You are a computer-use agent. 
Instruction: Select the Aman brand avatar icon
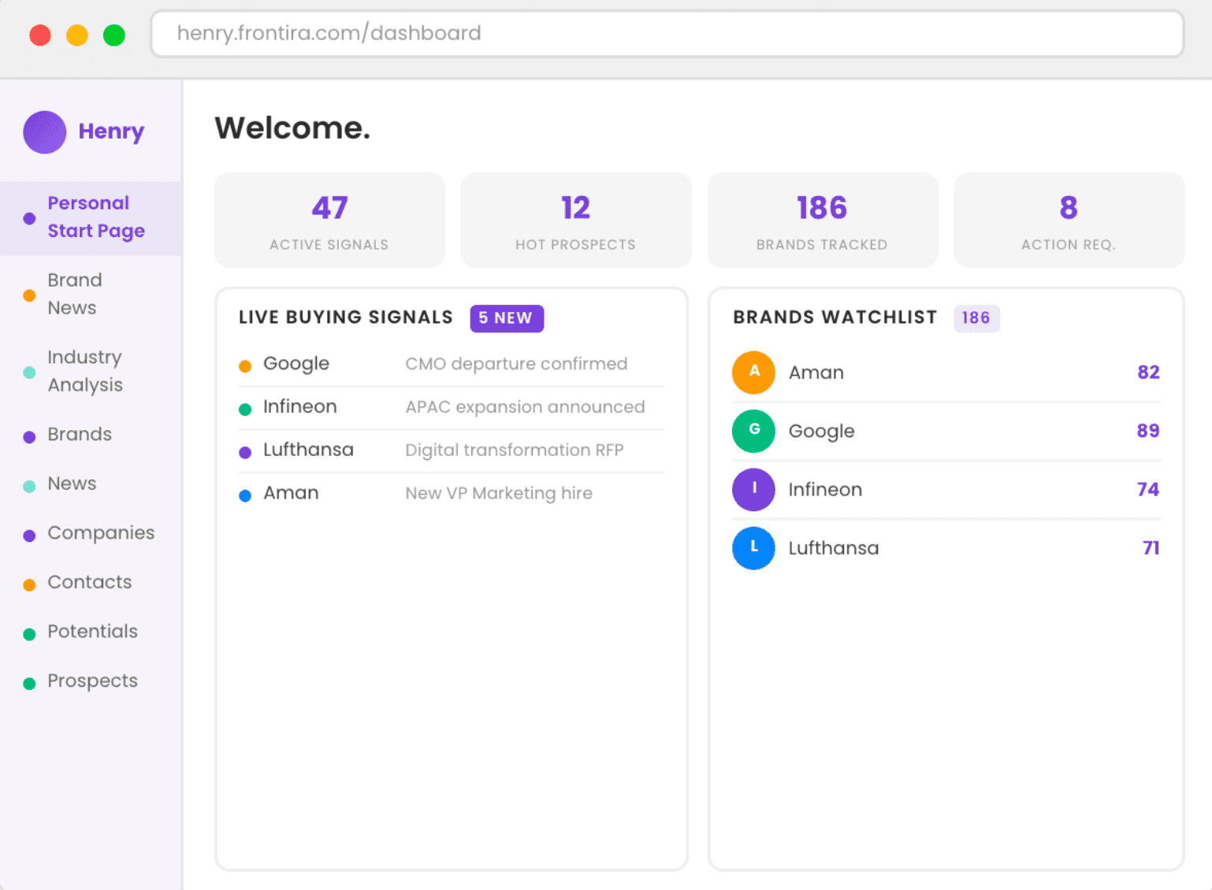753,373
